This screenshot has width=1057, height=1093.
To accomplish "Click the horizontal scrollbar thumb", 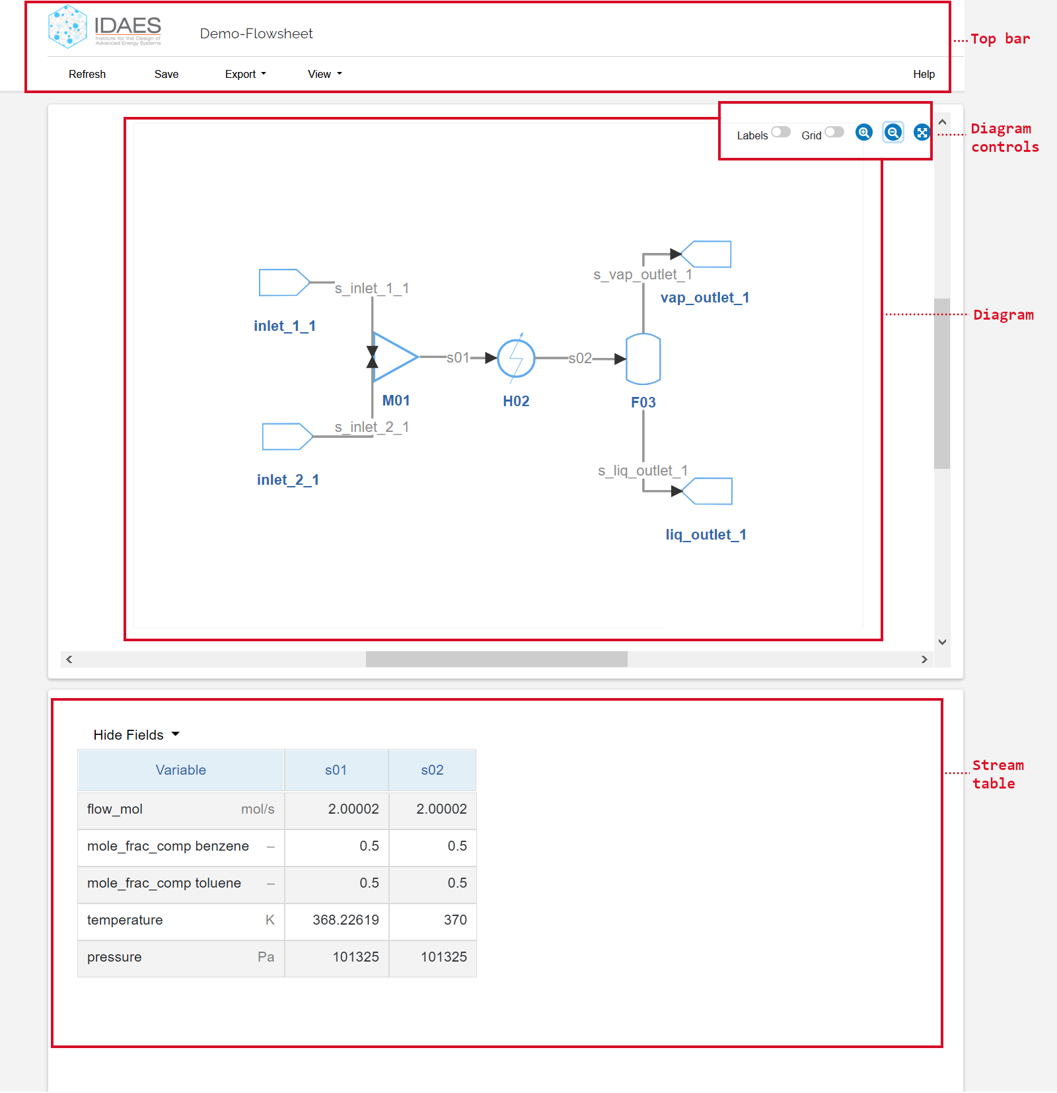I will tap(497, 659).
